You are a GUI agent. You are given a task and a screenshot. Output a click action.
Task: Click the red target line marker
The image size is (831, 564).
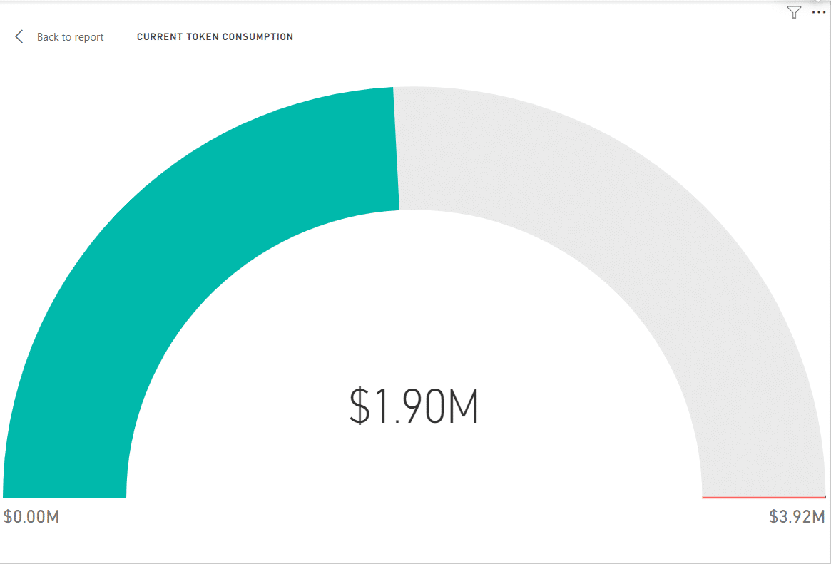(764, 497)
